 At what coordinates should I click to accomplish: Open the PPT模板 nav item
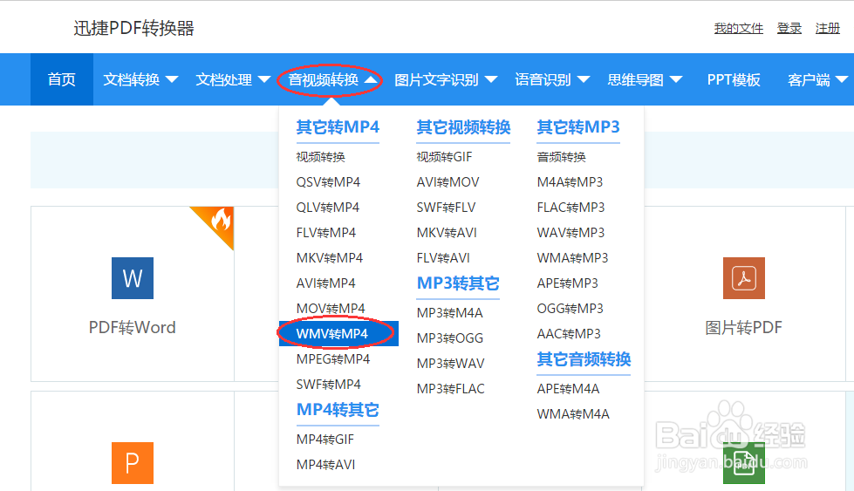tap(734, 80)
